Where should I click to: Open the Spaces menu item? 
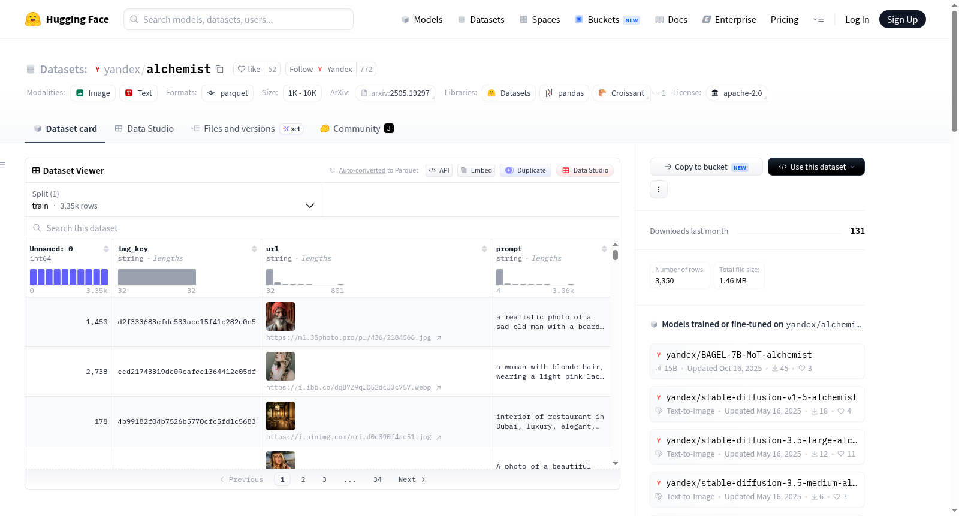click(539, 19)
